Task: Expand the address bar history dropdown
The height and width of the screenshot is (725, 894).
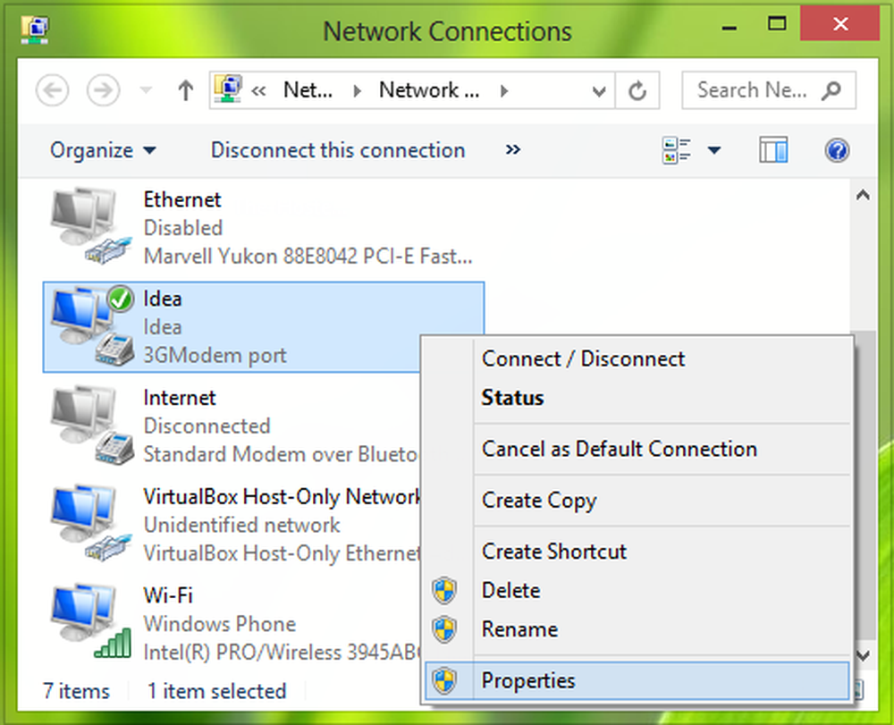Action: (599, 90)
